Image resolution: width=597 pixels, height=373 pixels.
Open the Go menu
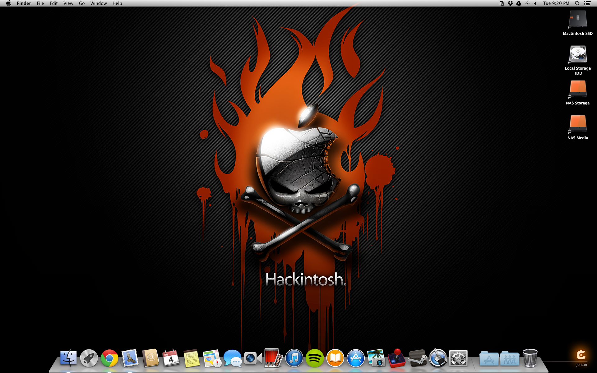82,3
